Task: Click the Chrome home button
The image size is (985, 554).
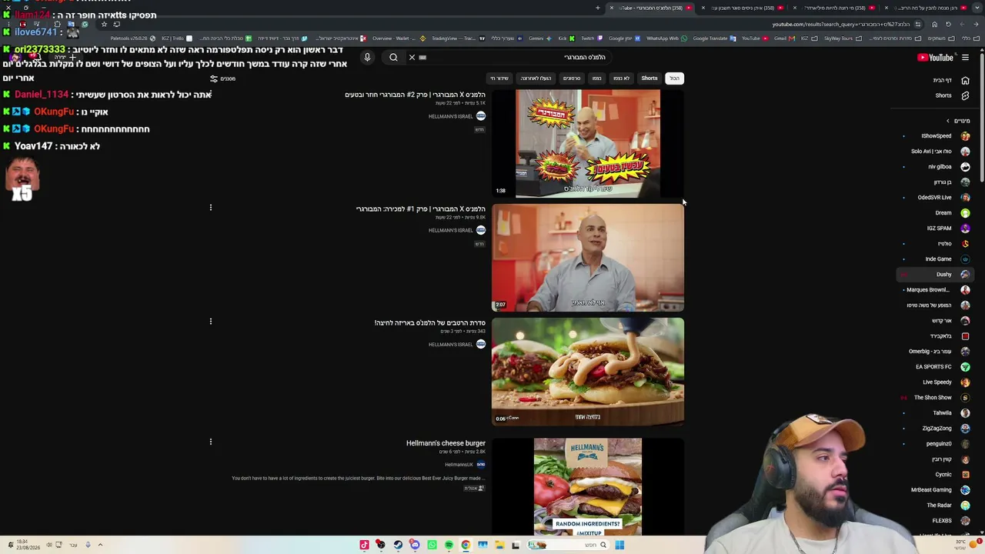Action: [x=934, y=24]
